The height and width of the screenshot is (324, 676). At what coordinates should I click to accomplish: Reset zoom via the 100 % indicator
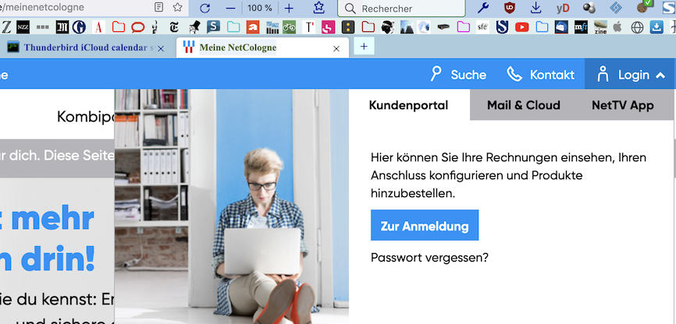coord(260,8)
